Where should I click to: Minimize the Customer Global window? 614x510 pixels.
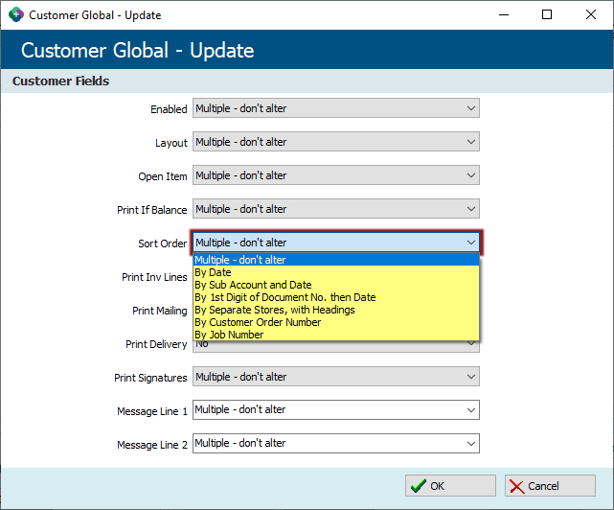[x=504, y=15]
